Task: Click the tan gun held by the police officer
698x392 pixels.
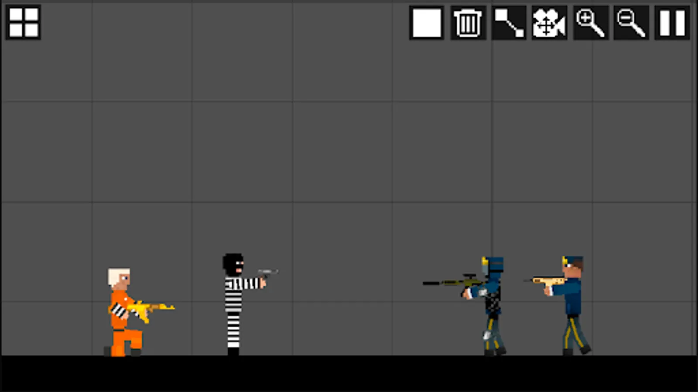Action: point(546,281)
